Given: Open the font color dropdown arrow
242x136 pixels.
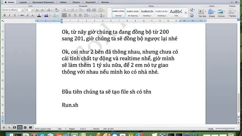Looking at the screenshot, I should pos(43,15).
